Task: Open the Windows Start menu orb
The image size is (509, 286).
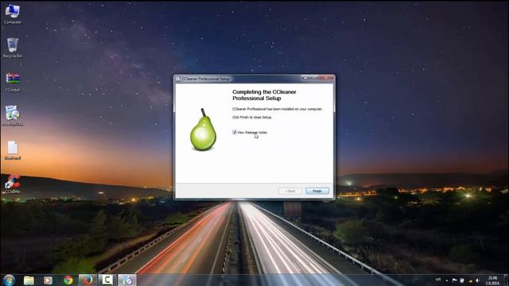Action: pyautogui.click(x=9, y=280)
